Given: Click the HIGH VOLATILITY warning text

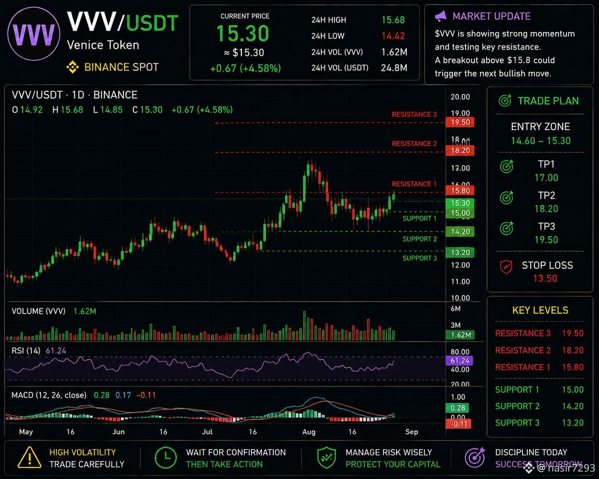Looking at the screenshot, I should coord(82,452).
